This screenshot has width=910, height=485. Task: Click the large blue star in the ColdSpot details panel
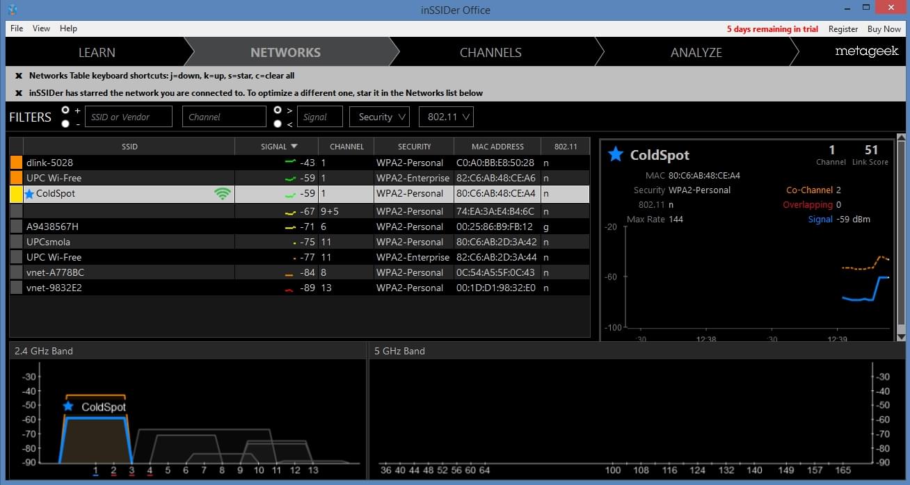pos(616,154)
